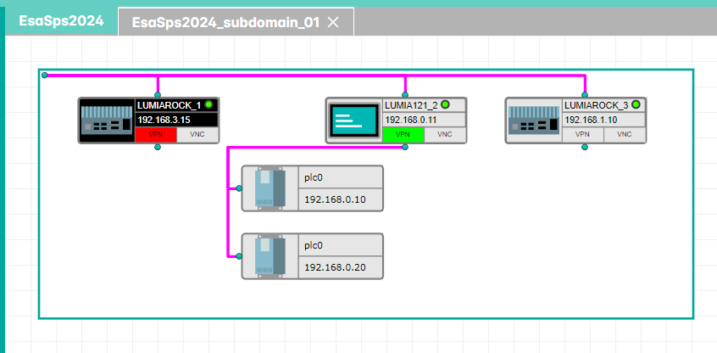The height and width of the screenshot is (353, 717).
Task: Click the bottom connection port under LUMIAROCK_1
Action: [x=158, y=147]
